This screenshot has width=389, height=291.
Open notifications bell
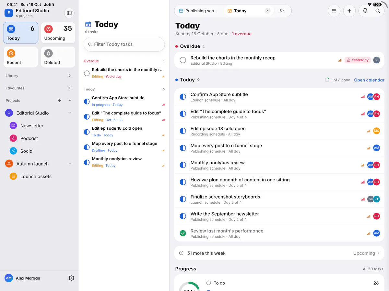pyautogui.click(x=365, y=11)
